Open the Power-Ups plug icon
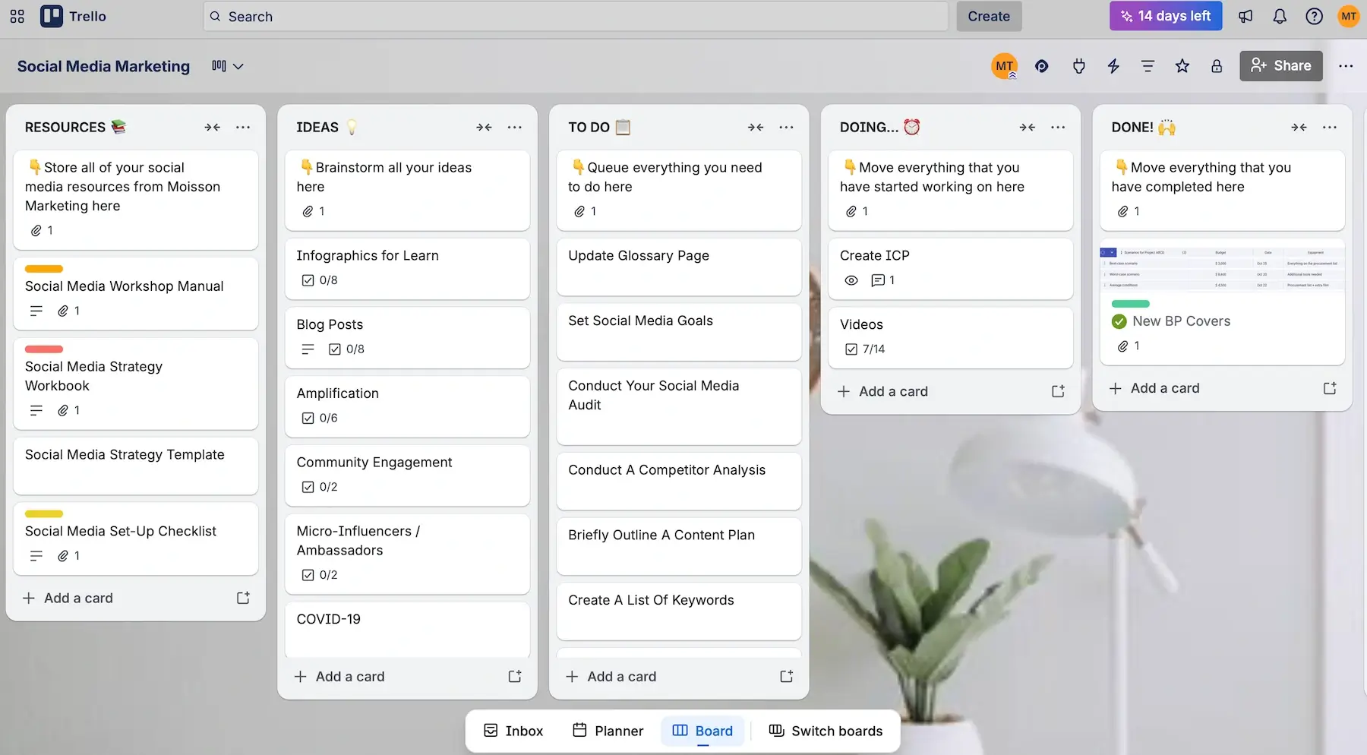 coord(1078,66)
